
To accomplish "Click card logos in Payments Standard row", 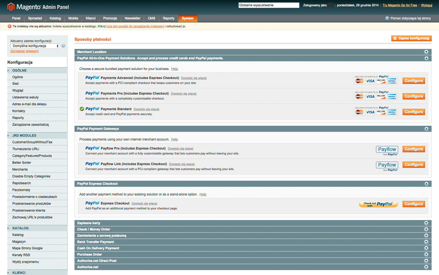I will (376, 111).
